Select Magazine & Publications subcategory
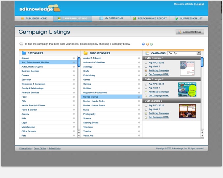The width and height of the screenshot is (223, 178). tap(111, 92)
